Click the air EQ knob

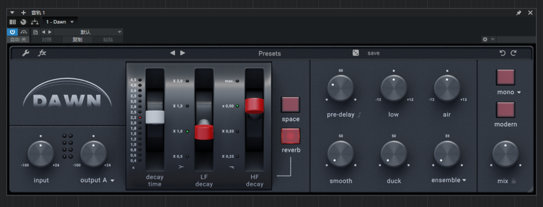pos(447,88)
